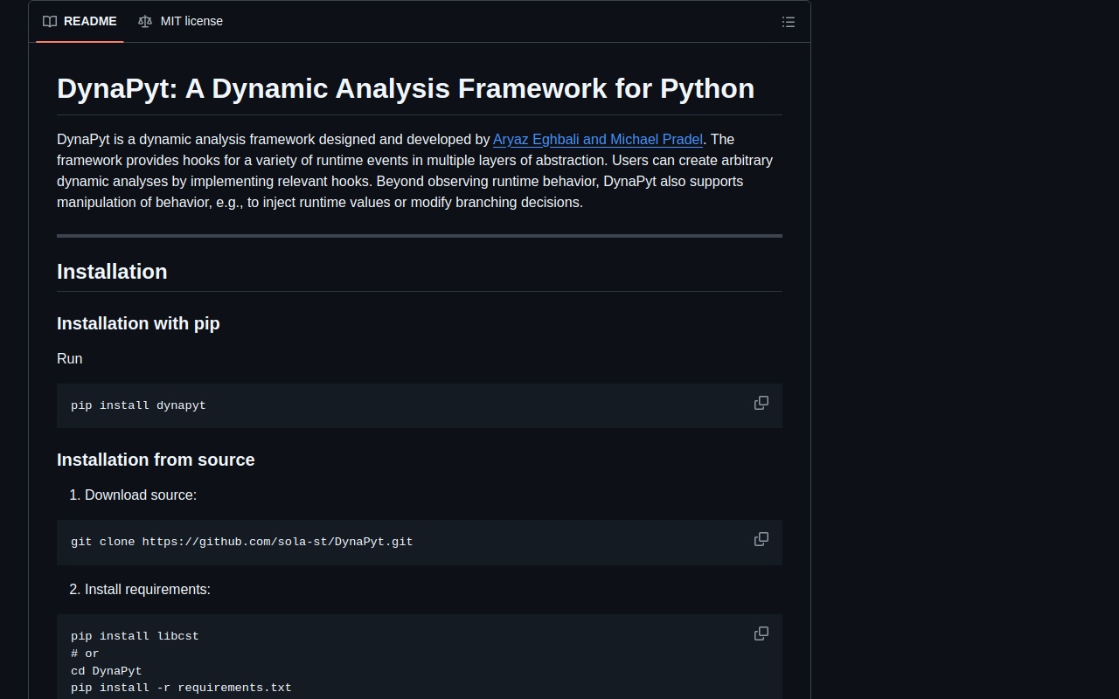
Task: Copy the pip install libcst code block
Action: [761, 633]
